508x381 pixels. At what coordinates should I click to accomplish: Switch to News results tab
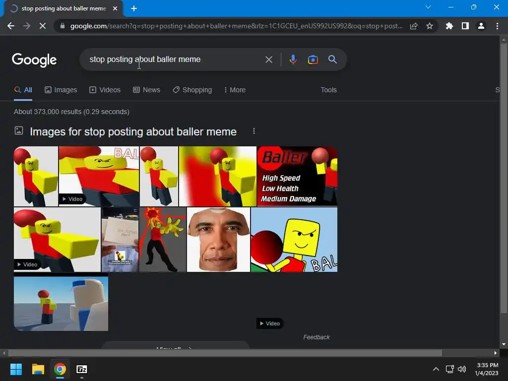147,90
